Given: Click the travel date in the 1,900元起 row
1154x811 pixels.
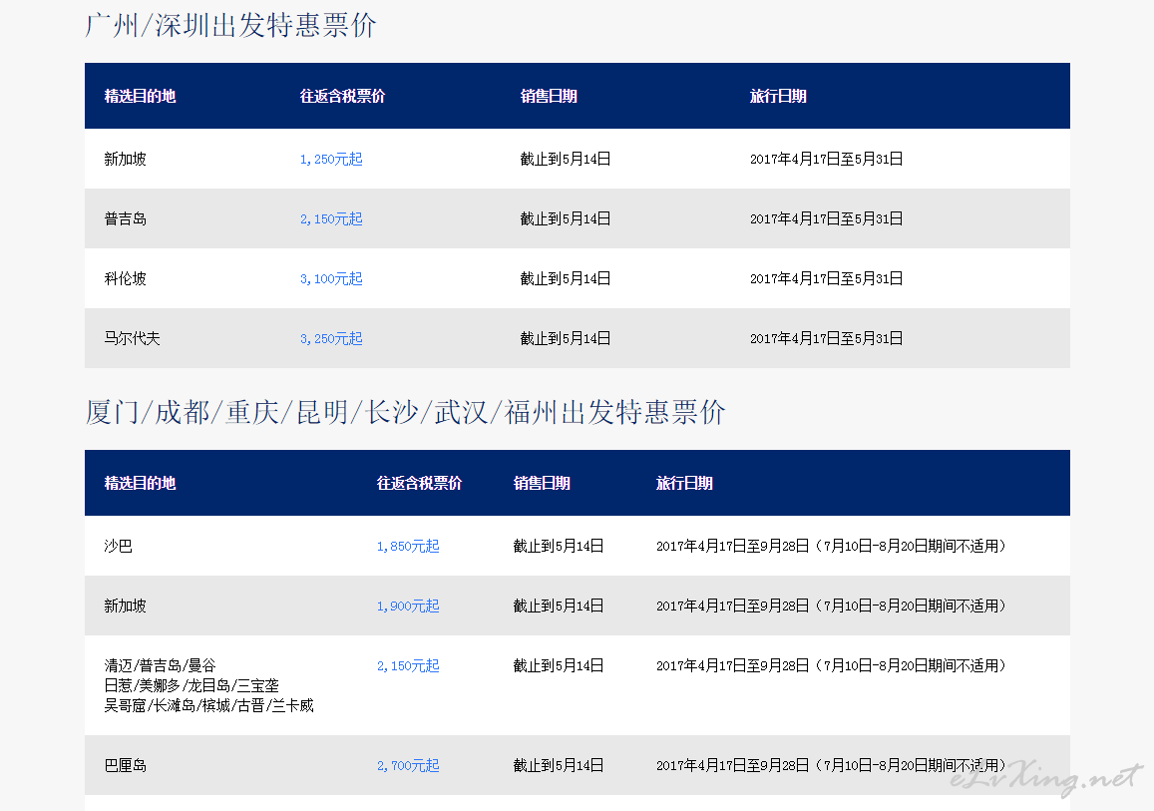Looking at the screenshot, I should (831, 606).
